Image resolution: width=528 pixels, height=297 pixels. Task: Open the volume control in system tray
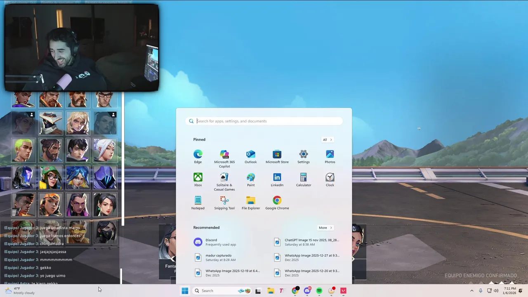pyautogui.click(x=496, y=291)
